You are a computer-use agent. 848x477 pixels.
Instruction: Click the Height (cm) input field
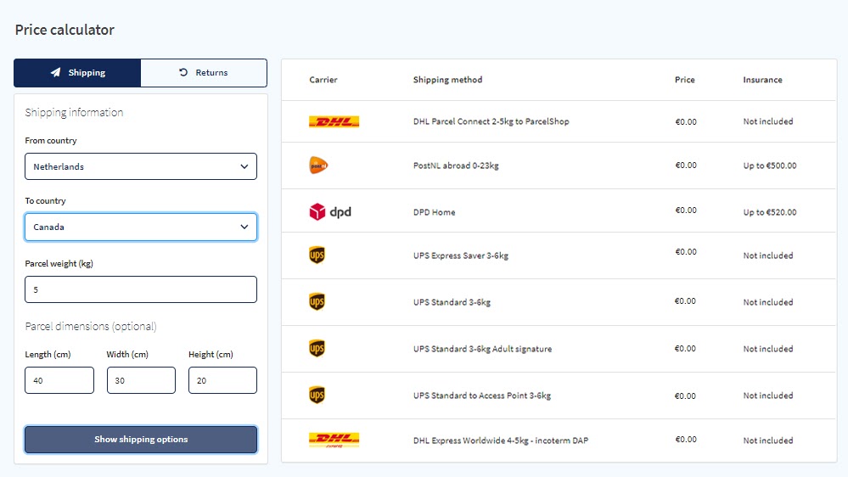222,380
